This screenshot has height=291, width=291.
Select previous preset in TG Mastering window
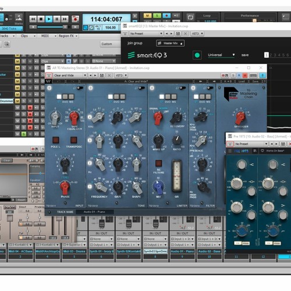(90, 75)
